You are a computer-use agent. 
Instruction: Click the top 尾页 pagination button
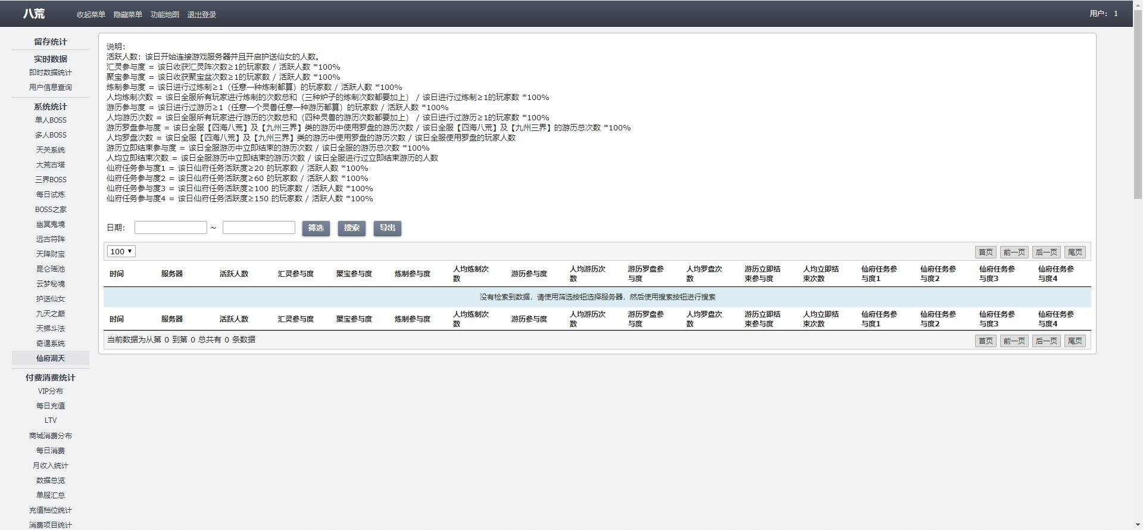[x=1075, y=252]
